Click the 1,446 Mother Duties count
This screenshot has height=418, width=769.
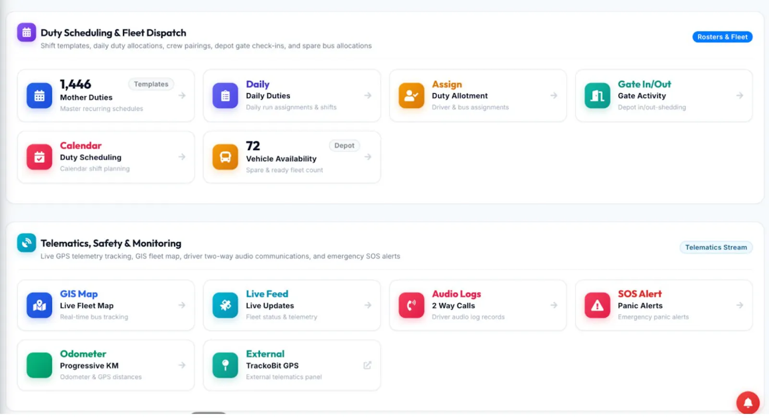click(x=75, y=84)
